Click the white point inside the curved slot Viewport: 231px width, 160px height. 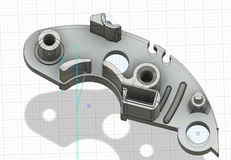click(x=62, y=67)
